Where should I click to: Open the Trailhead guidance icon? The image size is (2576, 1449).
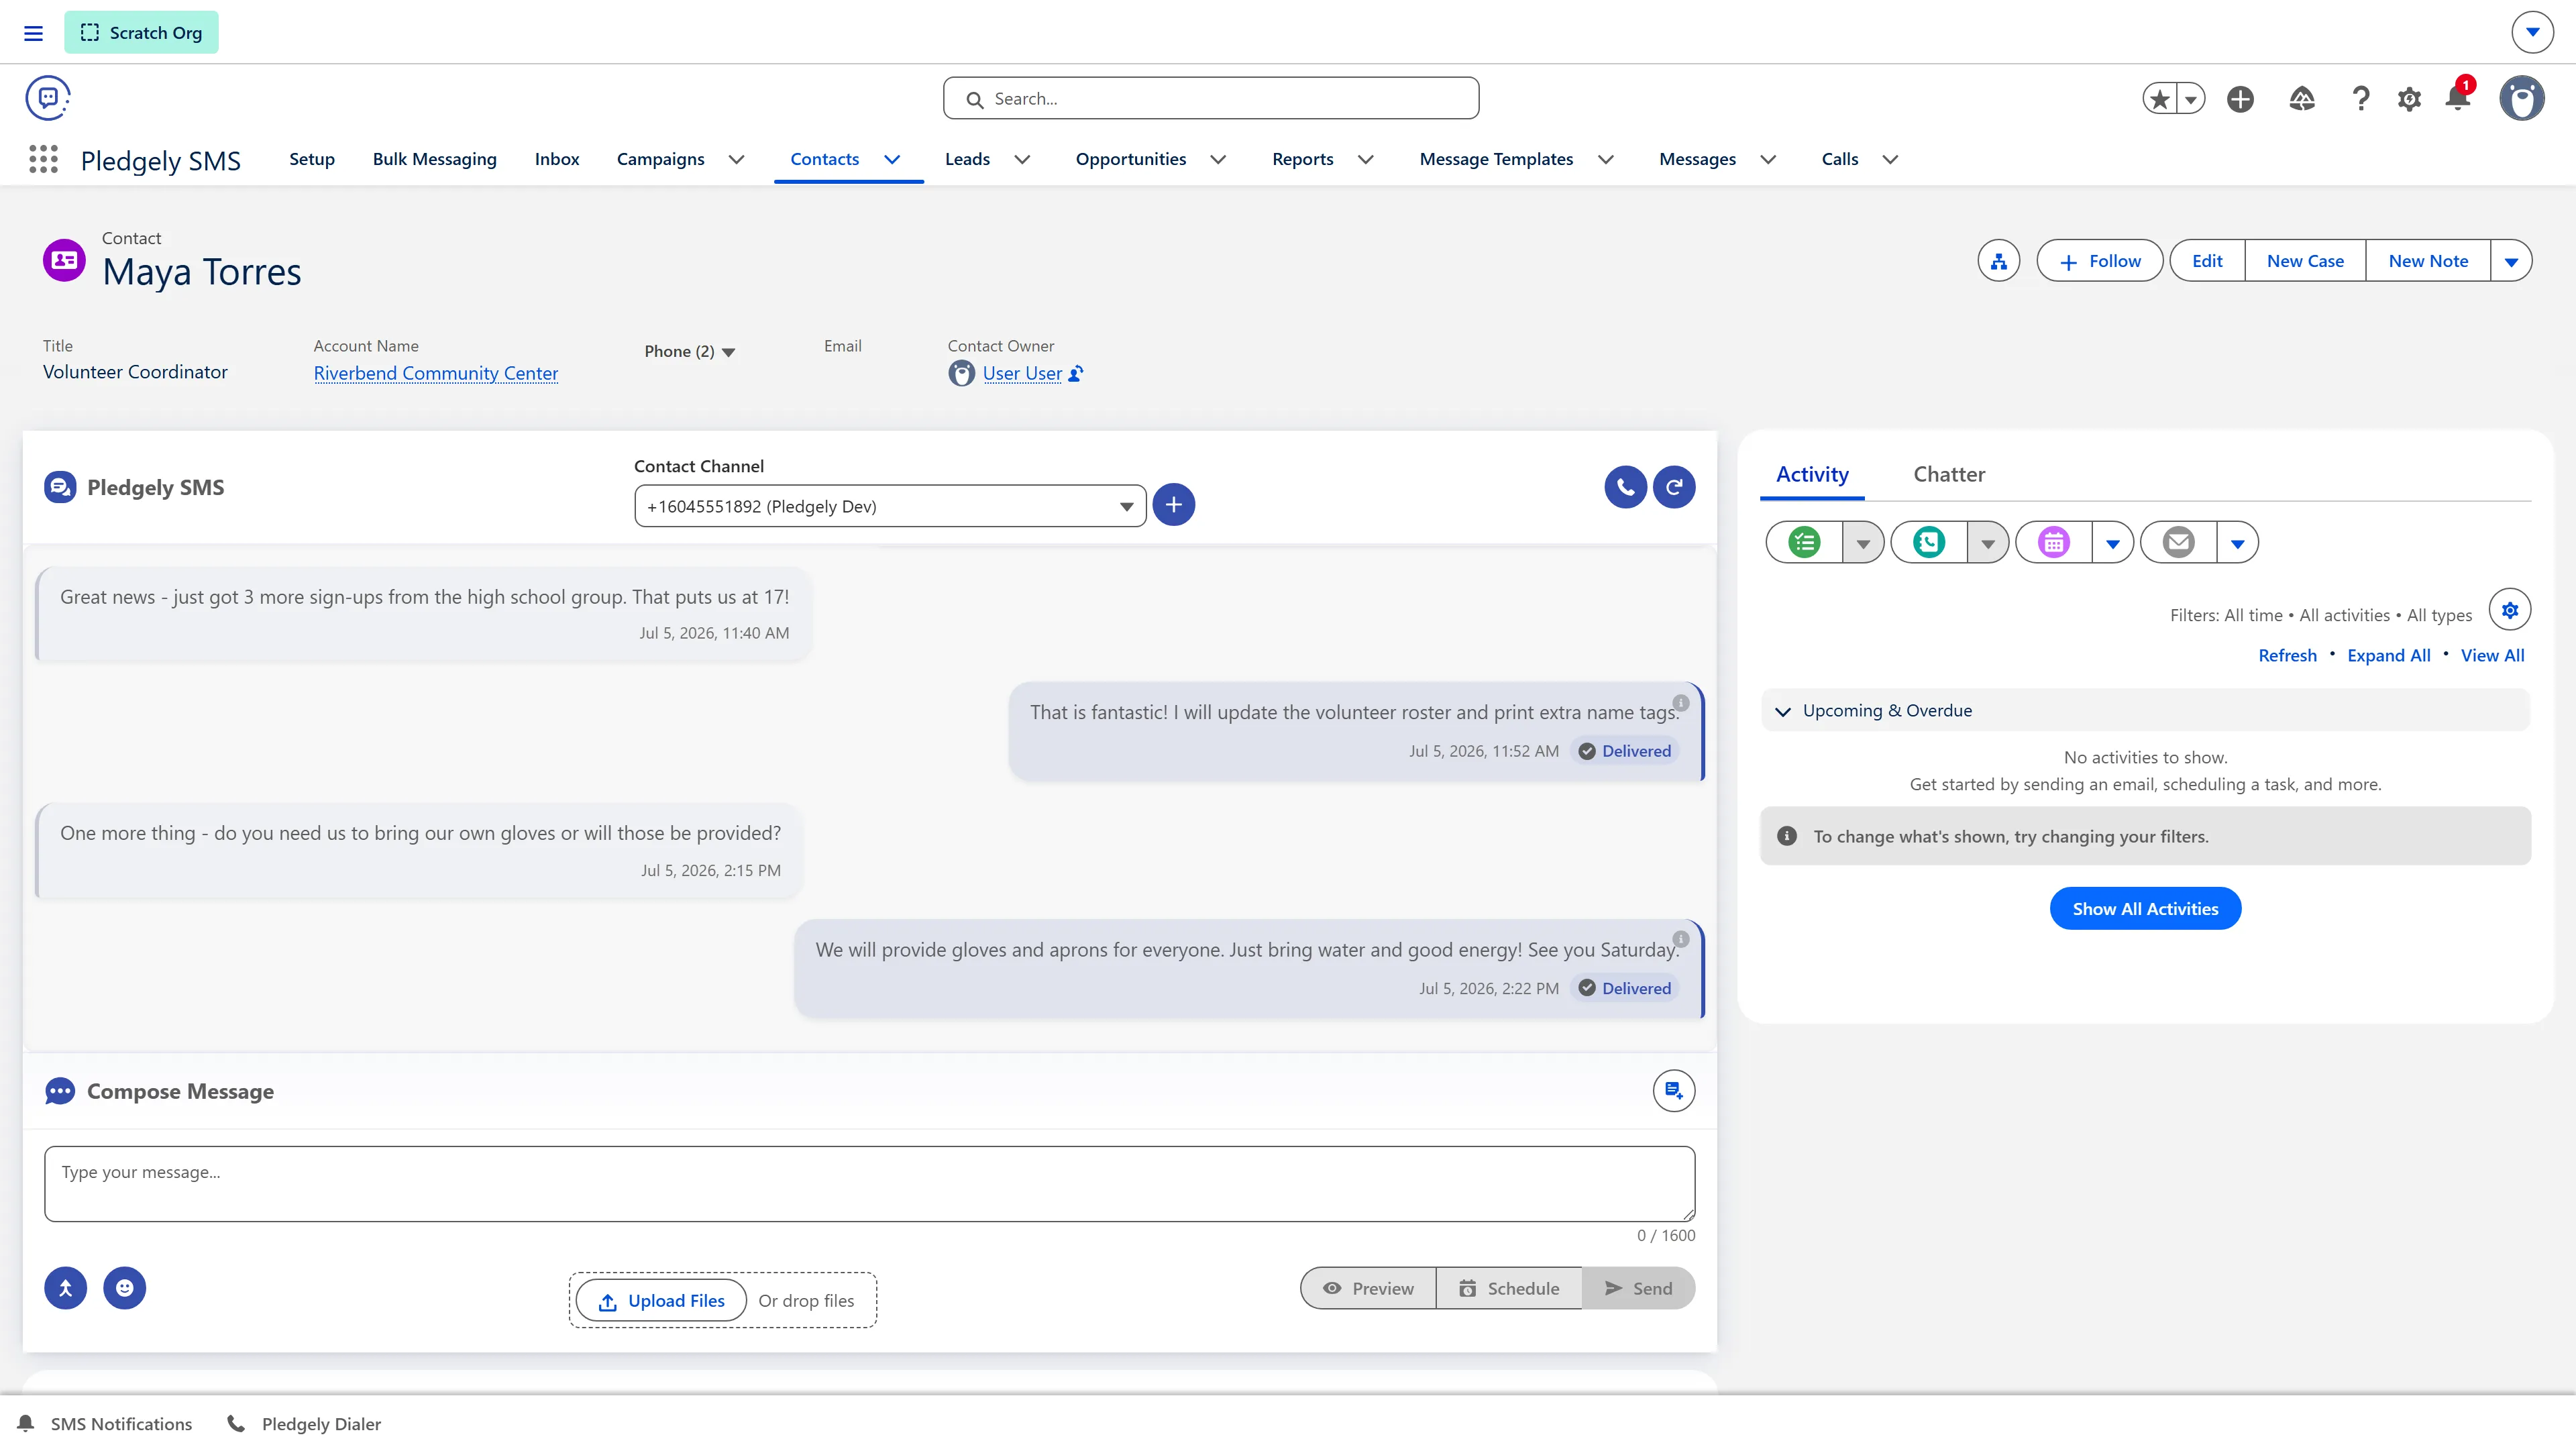pyautogui.click(x=2302, y=99)
